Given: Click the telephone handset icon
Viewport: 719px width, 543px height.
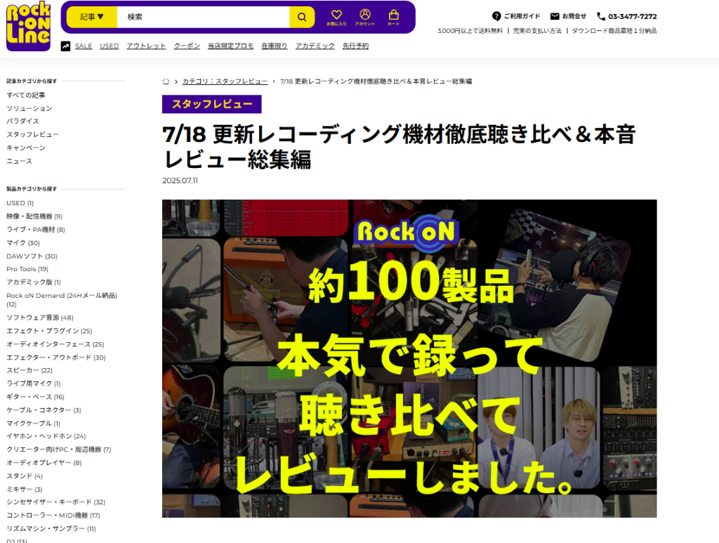Looking at the screenshot, I should point(601,17).
